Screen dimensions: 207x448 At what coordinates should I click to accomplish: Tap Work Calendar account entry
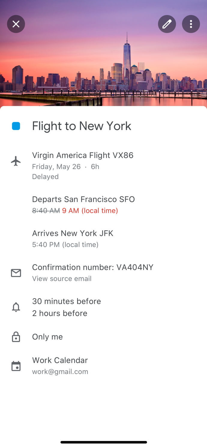pos(60,360)
